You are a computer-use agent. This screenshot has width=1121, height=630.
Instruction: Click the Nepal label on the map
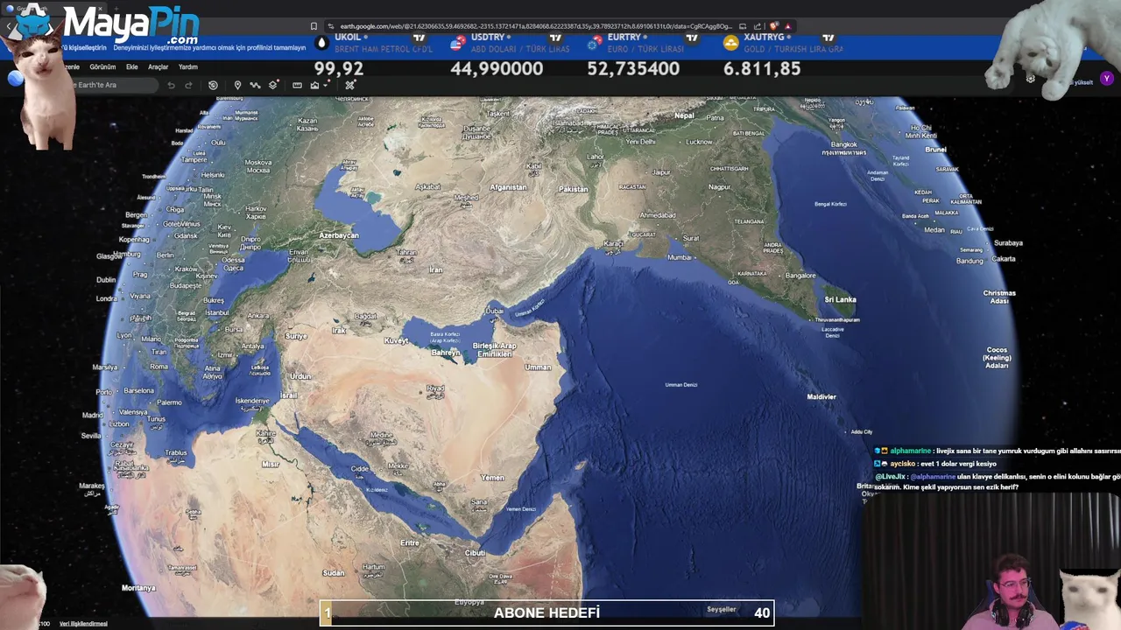tap(684, 115)
